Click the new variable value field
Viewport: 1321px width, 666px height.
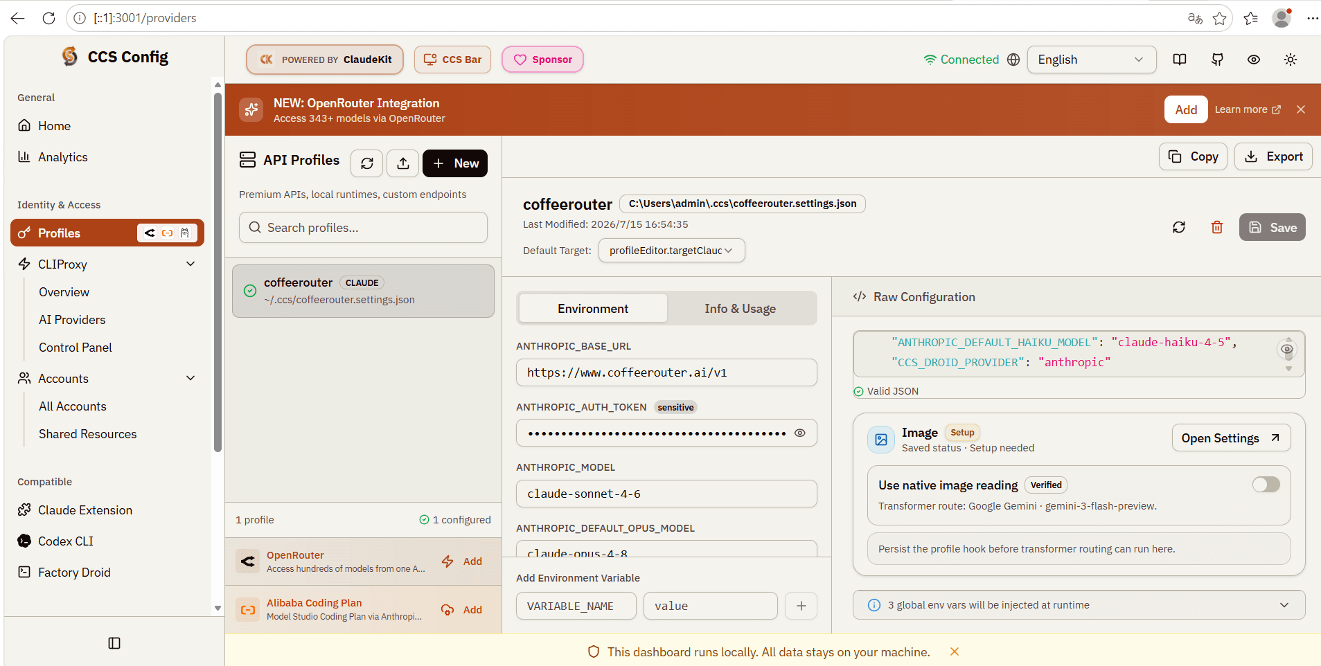pos(711,606)
